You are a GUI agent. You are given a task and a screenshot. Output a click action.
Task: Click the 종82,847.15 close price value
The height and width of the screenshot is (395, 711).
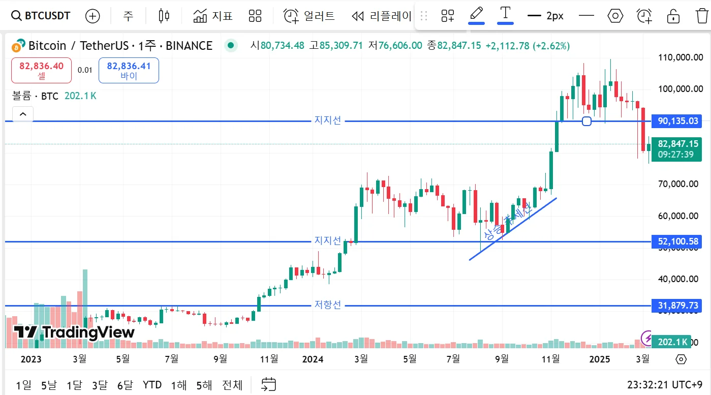click(x=454, y=46)
